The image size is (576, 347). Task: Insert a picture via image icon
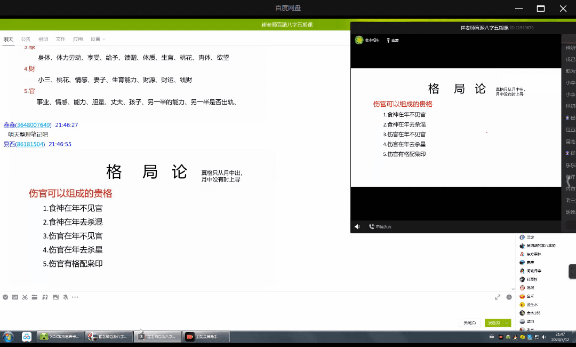(55, 297)
